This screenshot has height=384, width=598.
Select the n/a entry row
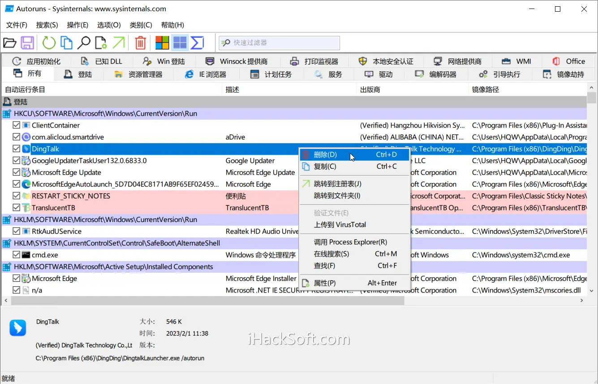tap(294, 290)
